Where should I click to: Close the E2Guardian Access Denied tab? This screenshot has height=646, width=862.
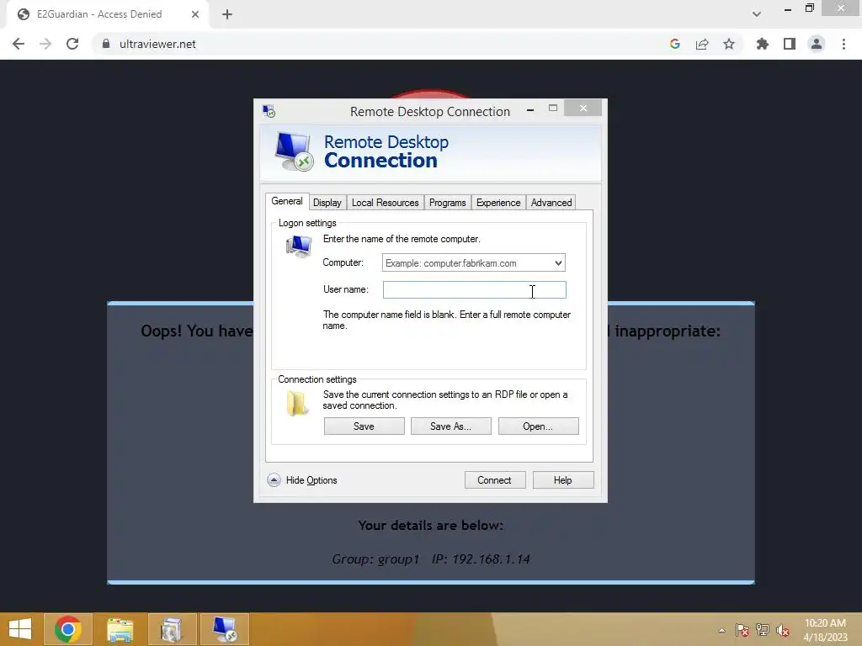click(195, 14)
